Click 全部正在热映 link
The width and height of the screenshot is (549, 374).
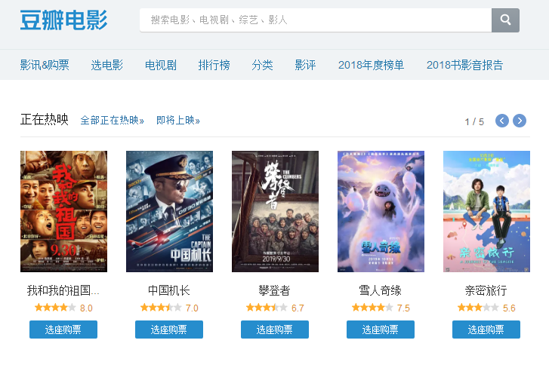[112, 120]
